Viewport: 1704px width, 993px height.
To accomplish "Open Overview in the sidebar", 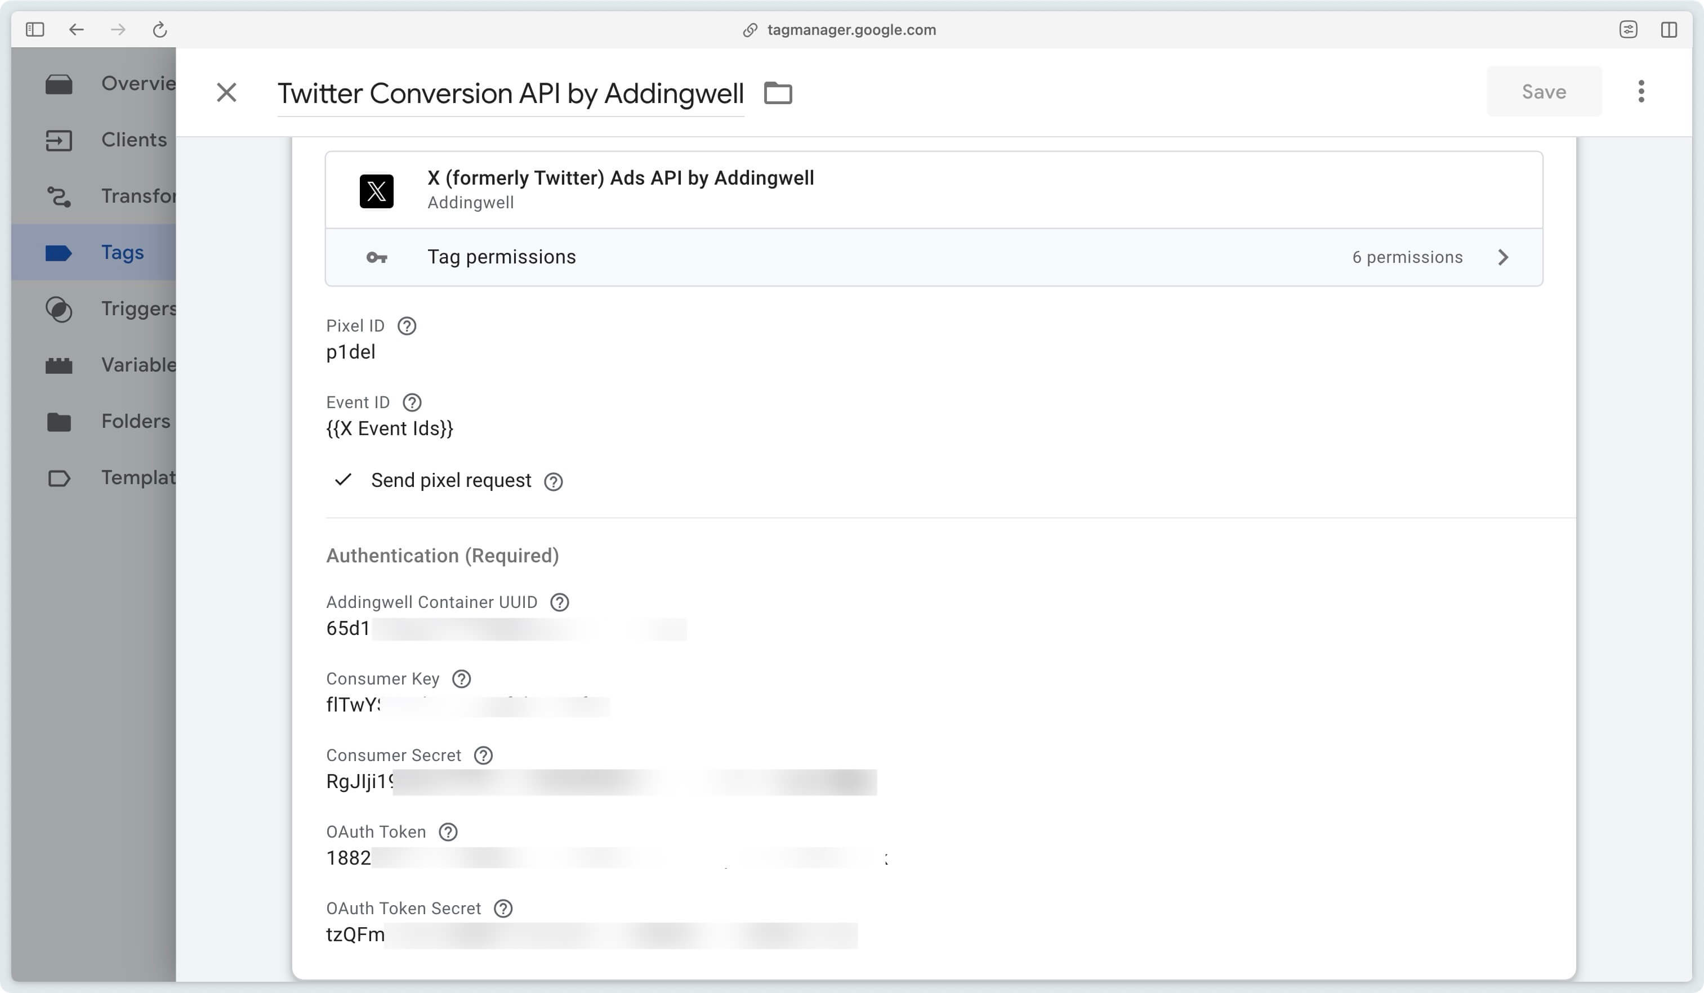I will point(93,84).
